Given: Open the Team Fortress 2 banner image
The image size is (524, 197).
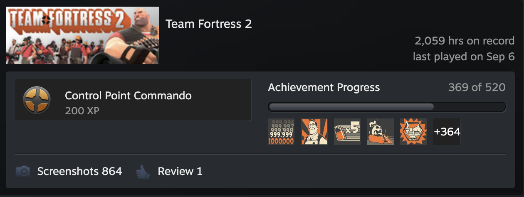Looking at the screenshot, I should pyautogui.click(x=82, y=35).
